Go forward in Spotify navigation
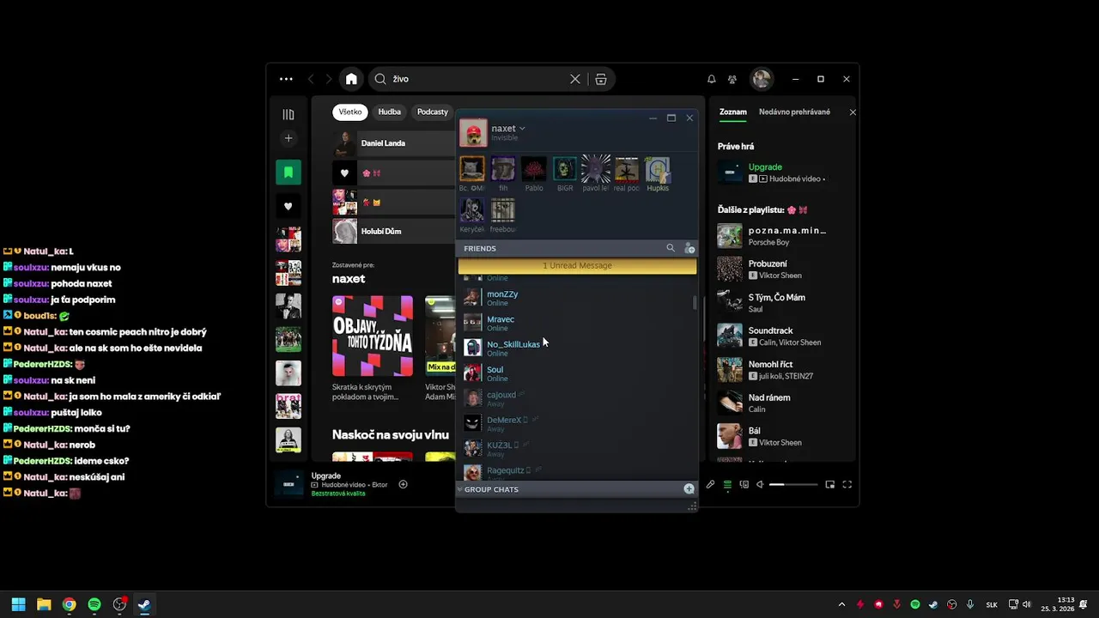The height and width of the screenshot is (618, 1099). click(x=328, y=79)
